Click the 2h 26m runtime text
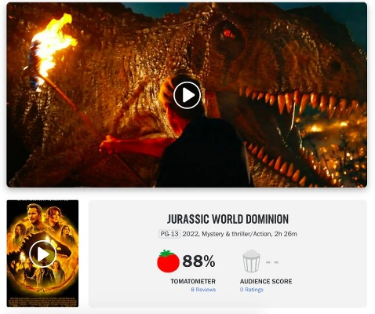The height and width of the screenshot is (314, 375). point(286,234)
